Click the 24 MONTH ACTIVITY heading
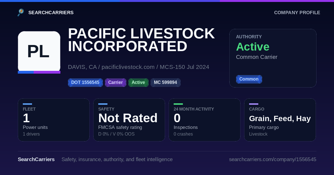 [194, 109]
